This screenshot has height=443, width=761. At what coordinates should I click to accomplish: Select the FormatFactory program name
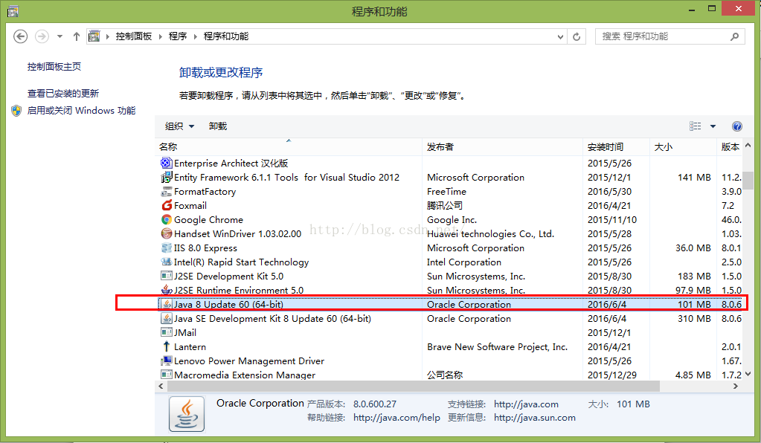205,192
